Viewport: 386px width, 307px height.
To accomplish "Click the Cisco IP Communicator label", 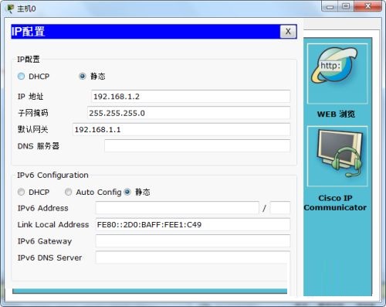I will pyautogui.click(x=335, y=203).
